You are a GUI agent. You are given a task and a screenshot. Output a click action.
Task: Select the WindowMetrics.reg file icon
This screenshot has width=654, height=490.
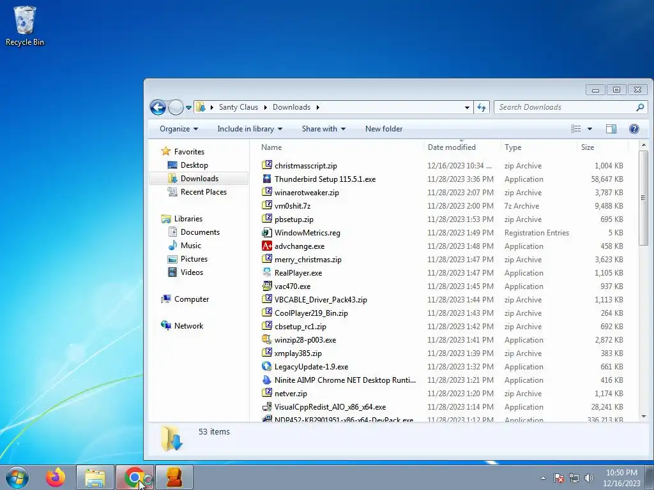[x=267, y=232]
